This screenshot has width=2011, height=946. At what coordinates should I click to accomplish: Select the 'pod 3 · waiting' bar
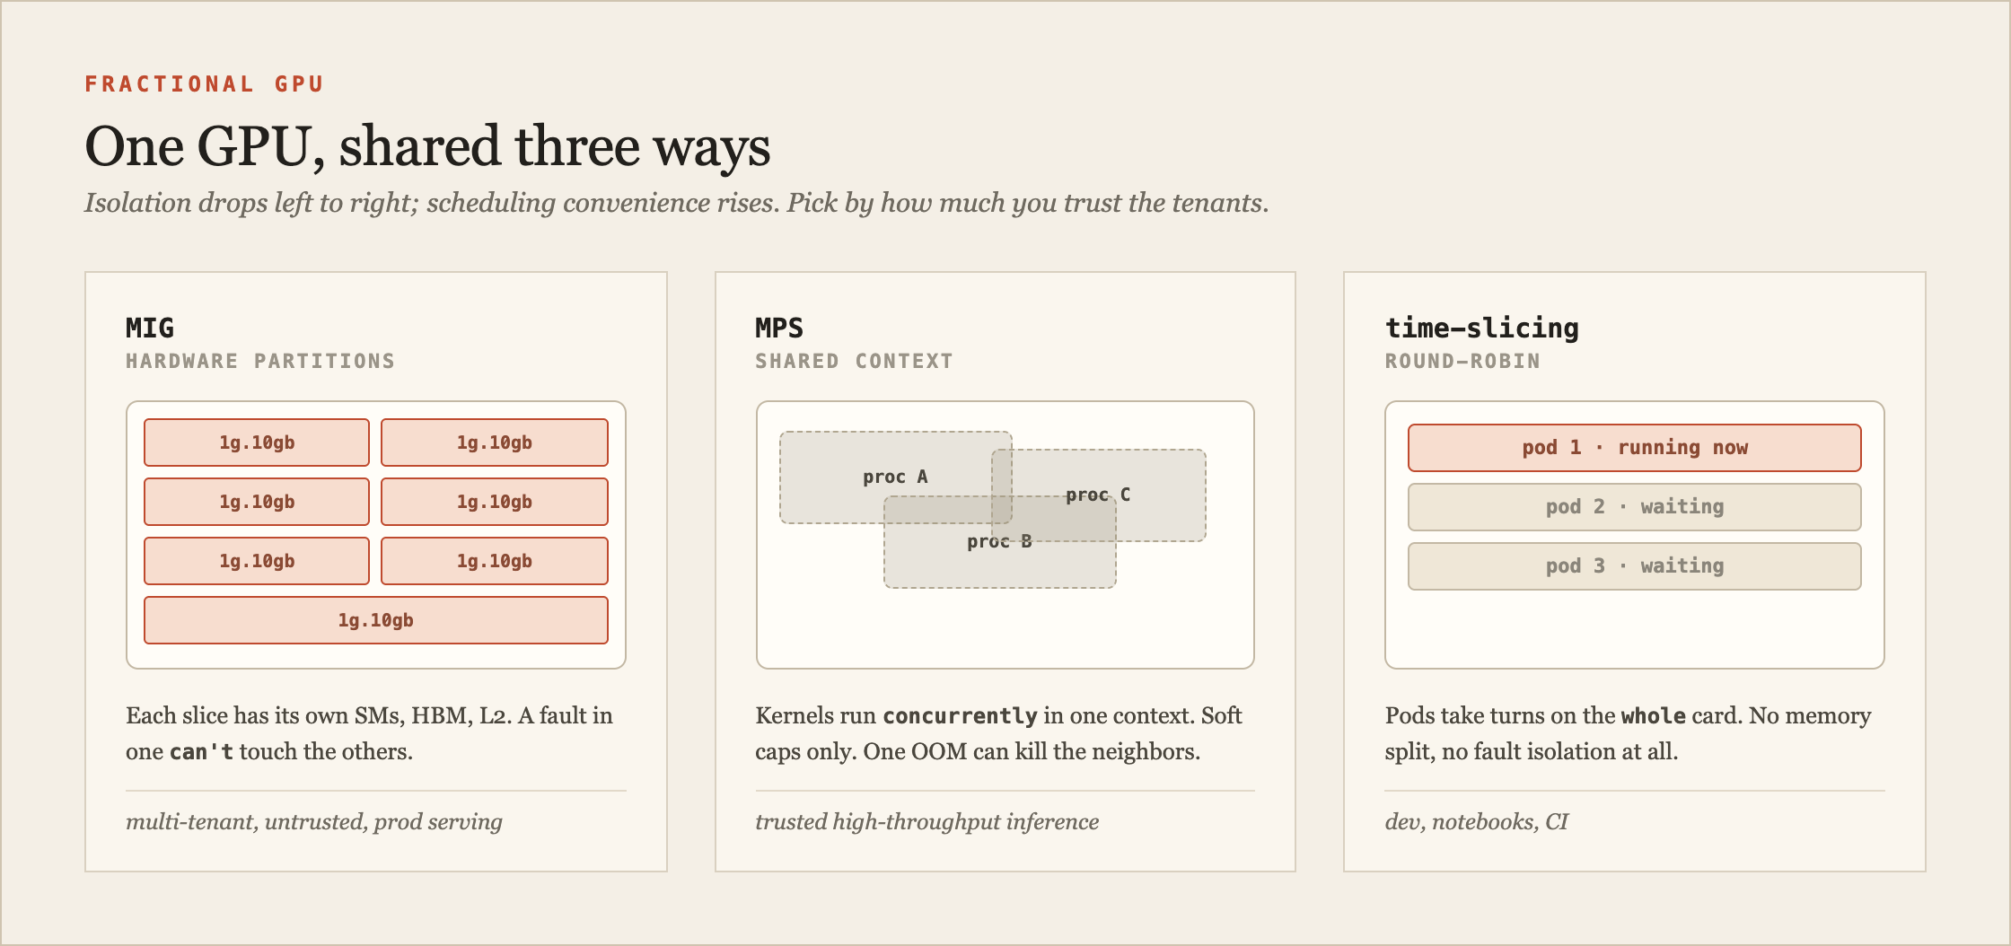coord(1634,566)
